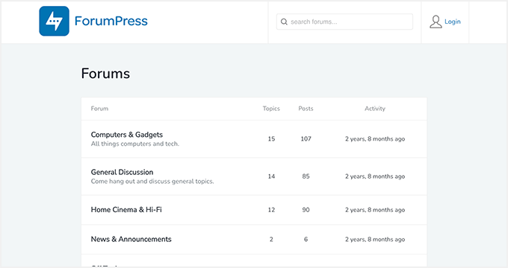508x268 pixels.
Task: Click the user profile silhouette icon
Action: coord(436,22)
